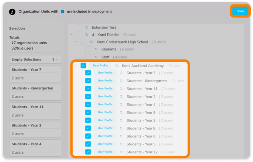253x162 pixels.
Task: Open User Profile for Students - Kindergarten
Action: point(105,81)
